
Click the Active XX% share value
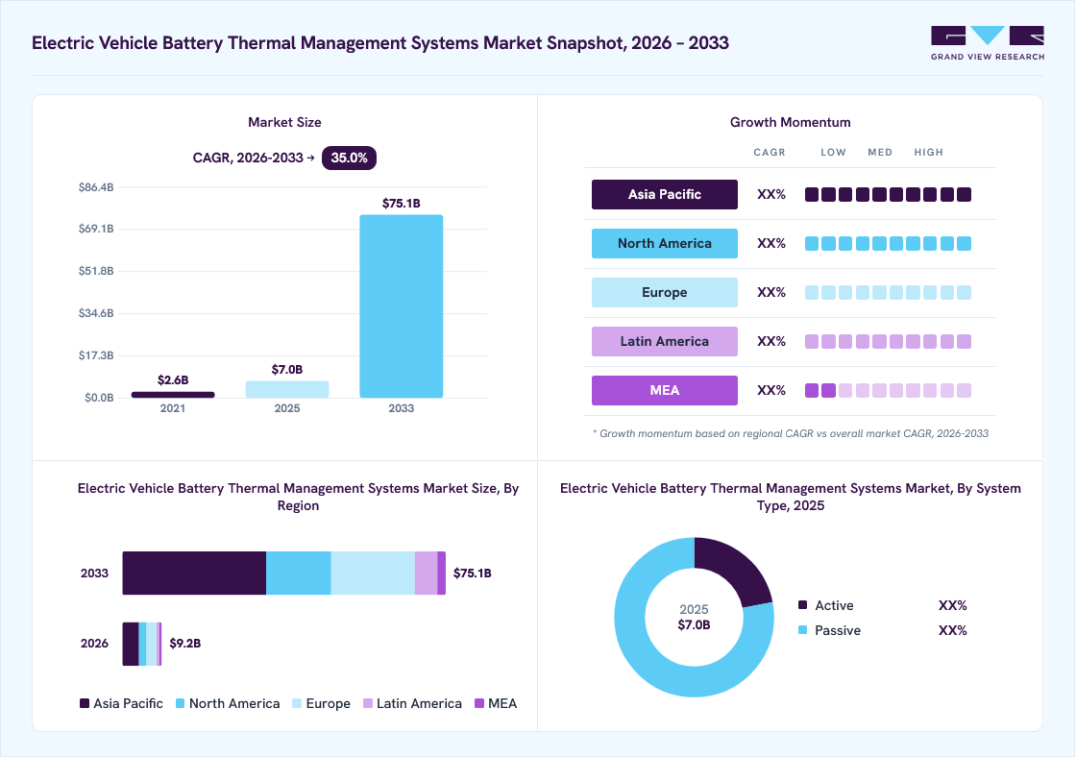click(x=952, y=605)
